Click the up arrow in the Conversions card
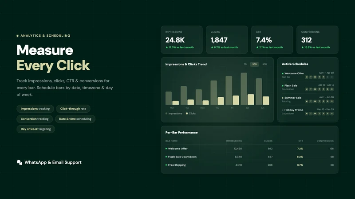 303,47
